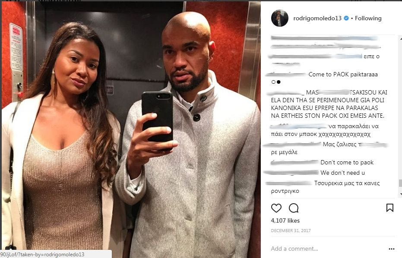This screenshot has height=258, width=402.
Task: Click the blurred username before 'We don't need u'
Action: click(291, 173)
